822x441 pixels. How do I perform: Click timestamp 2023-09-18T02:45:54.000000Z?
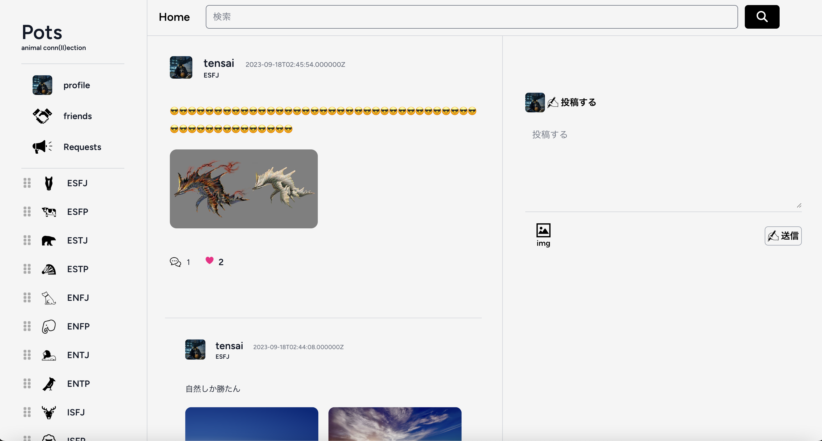(295, 65)
